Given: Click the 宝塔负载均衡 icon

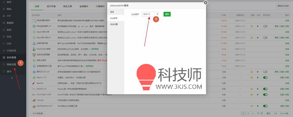Looking at the screenshot, I should [34, 43].
